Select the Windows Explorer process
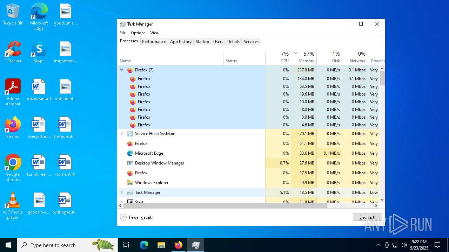449x252 pixels. click(248, 183)
